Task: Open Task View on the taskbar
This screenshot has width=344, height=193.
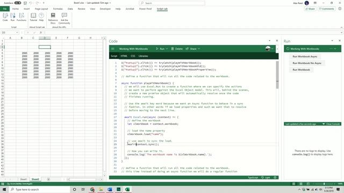Action: coord(83,189)
